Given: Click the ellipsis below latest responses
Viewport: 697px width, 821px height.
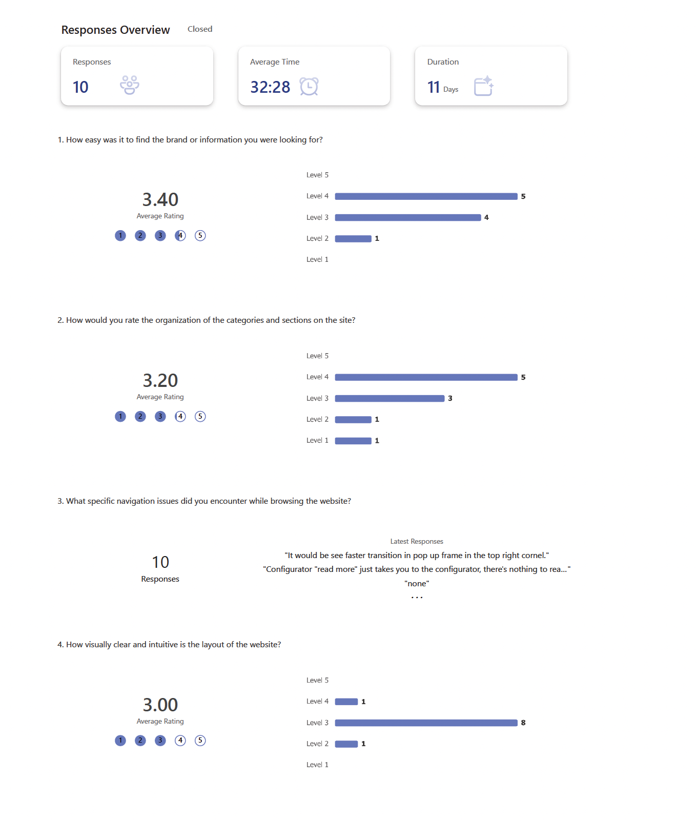Looking at the screenshot, I should [417, 598].
